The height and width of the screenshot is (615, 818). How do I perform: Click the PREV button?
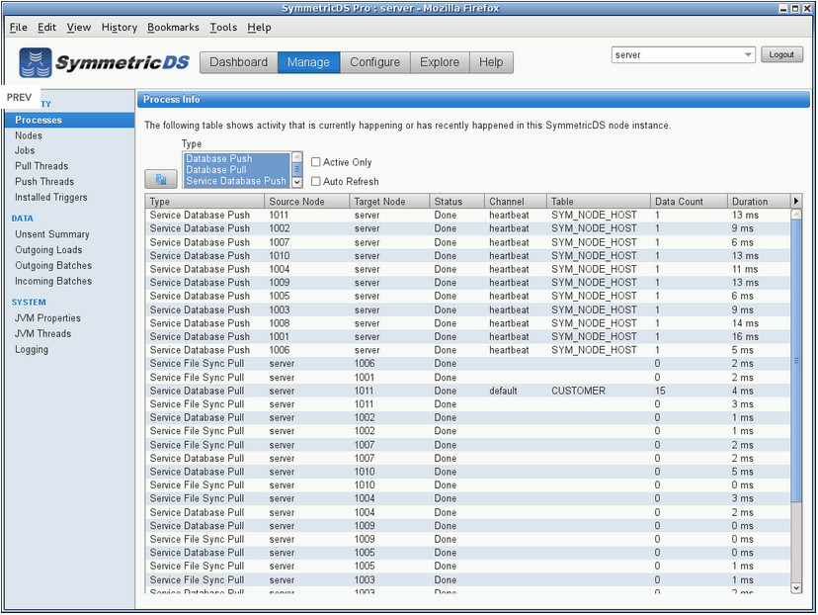[20, 97]
